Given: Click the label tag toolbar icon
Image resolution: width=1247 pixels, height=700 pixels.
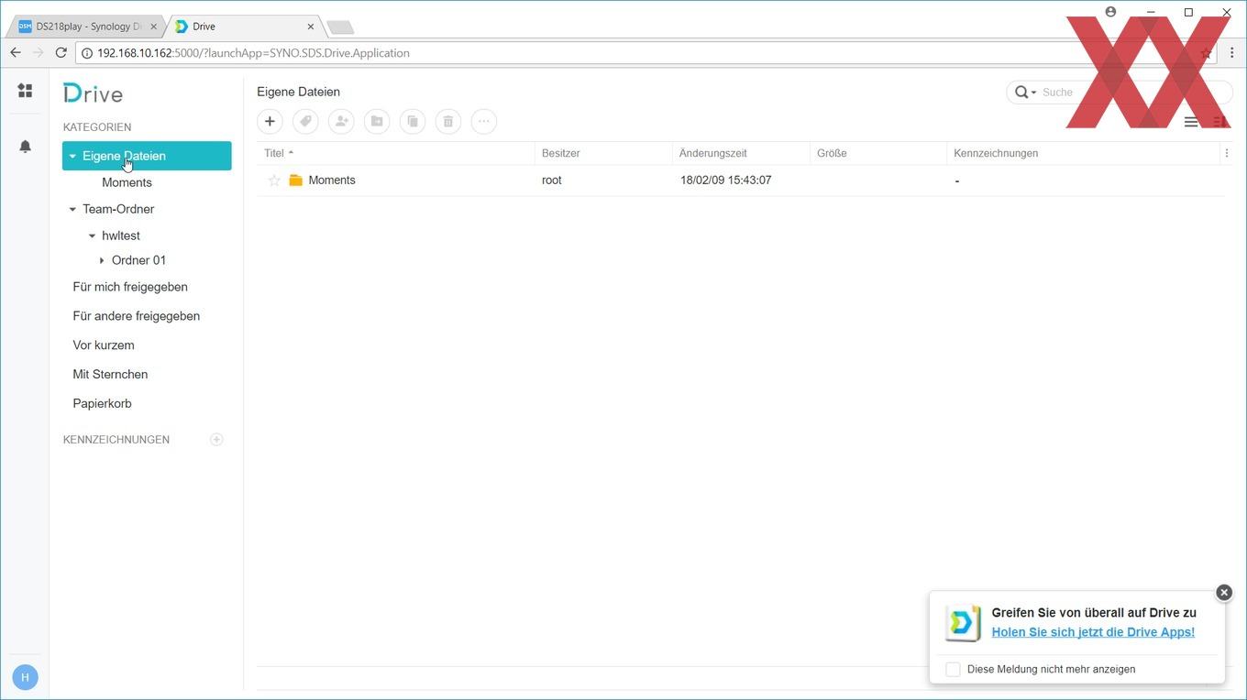Looking at the screenshot, I should coord(305,121).
